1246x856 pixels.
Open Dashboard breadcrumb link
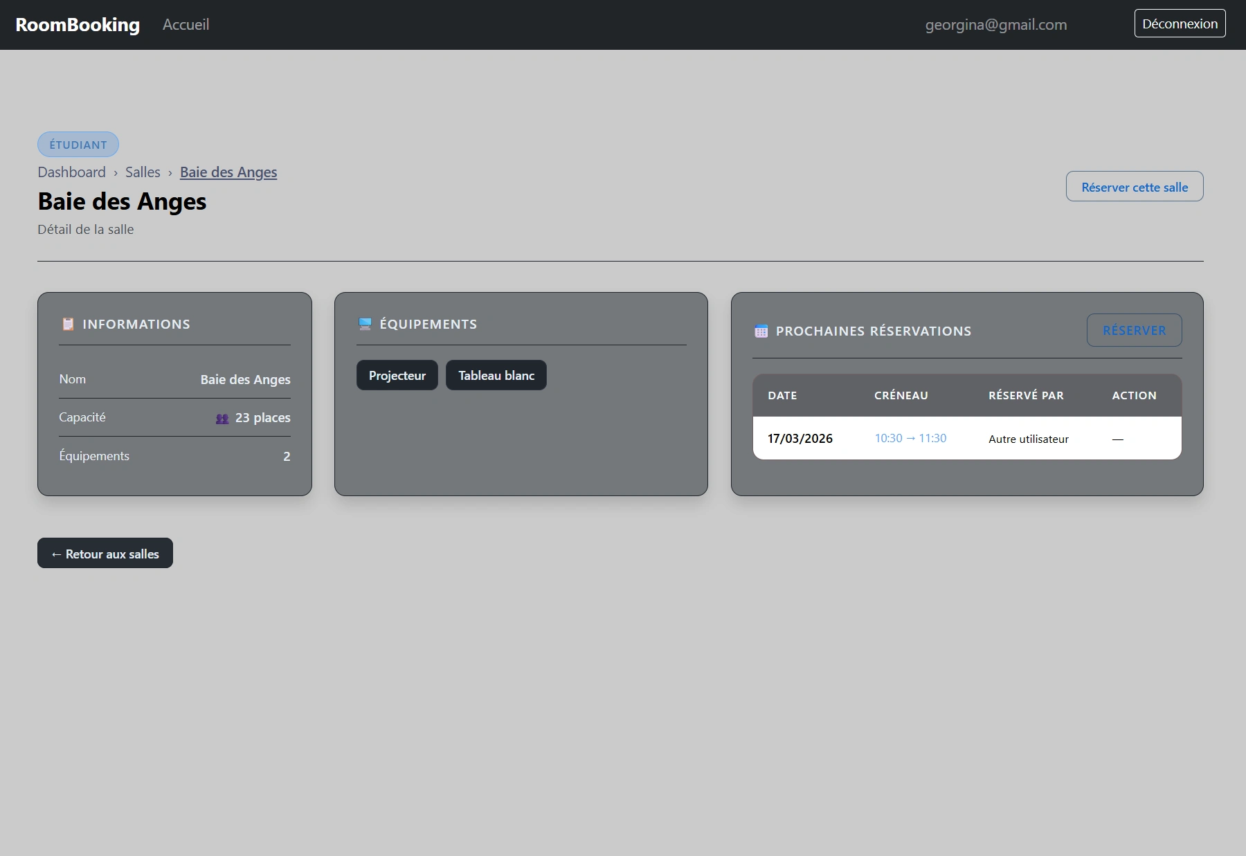coord(72,172)
